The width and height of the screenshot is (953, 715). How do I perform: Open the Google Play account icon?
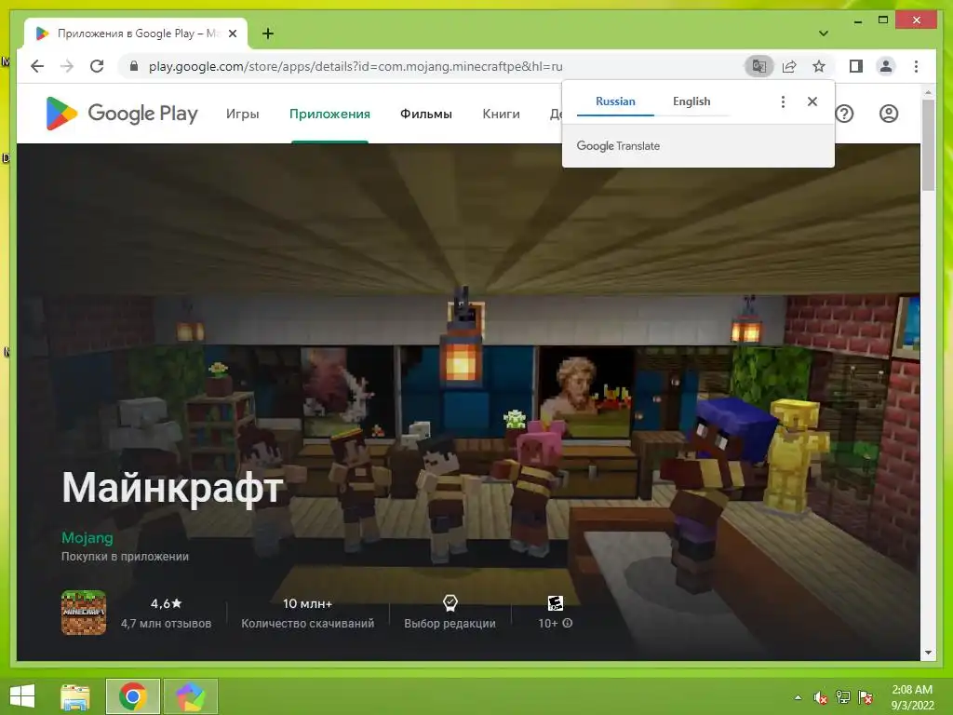click(889, 114)
